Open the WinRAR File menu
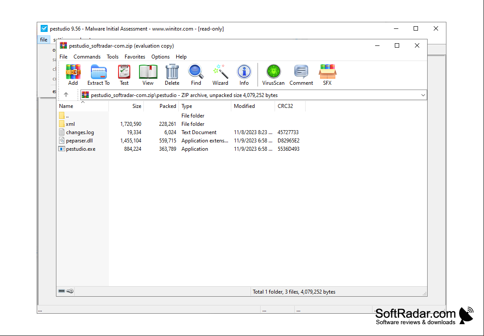The width and height of the screenshot is (484, 336). [x=63, y=57]
